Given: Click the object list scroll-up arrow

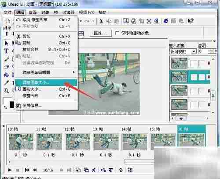Looking at the screenshot, I should [213, 59].
